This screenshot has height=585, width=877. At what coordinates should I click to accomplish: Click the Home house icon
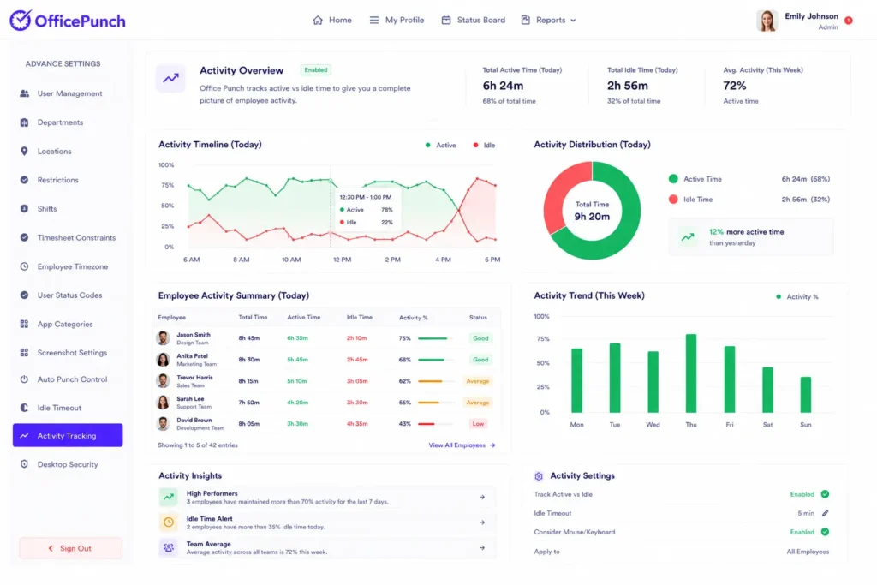coord(318,21)
